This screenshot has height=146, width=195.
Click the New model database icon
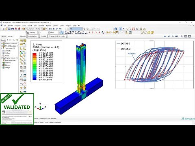point(2,29)
